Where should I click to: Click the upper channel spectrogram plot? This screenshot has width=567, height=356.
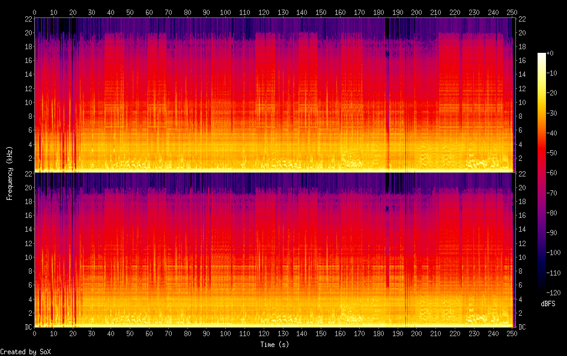[x=274, y=95]
